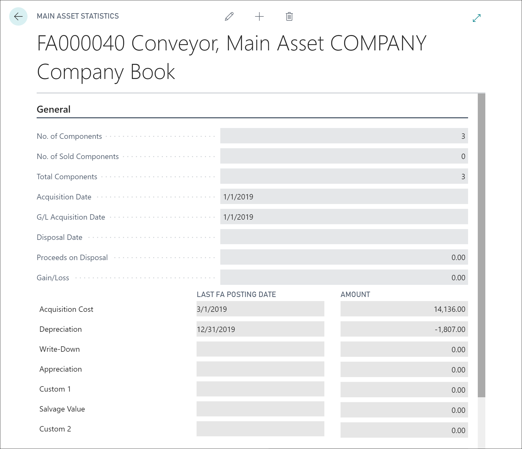This screenshot has height=449, width=522.
Task: Click the plus new record icon
Action: (x=259, y=16)
